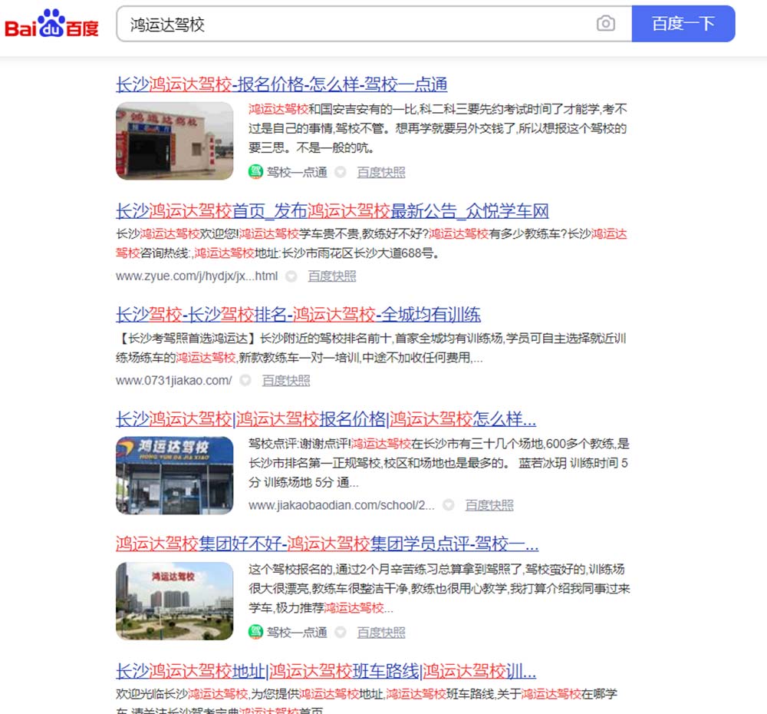Click the first result's driving school gate thumbnail
This screenshot has width=767, height=714.
[x=174, y=141]
